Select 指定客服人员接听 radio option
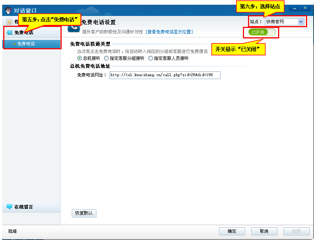314x240 pixels. point(150,58)
